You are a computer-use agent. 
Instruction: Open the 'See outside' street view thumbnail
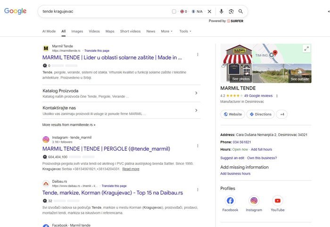282,73
